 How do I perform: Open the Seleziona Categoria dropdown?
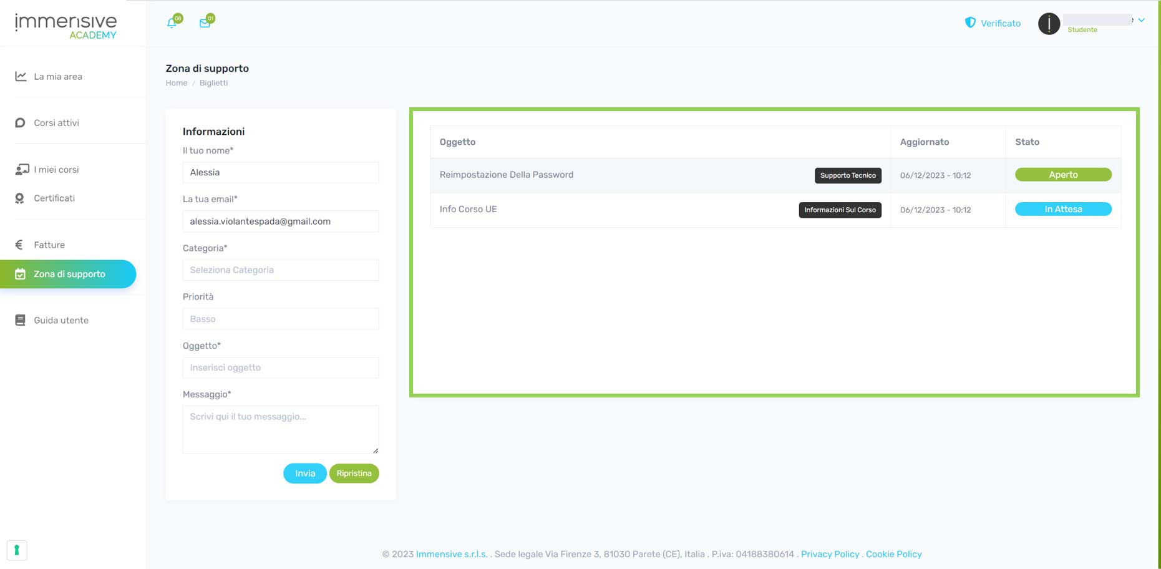click(x=280, y=270)
